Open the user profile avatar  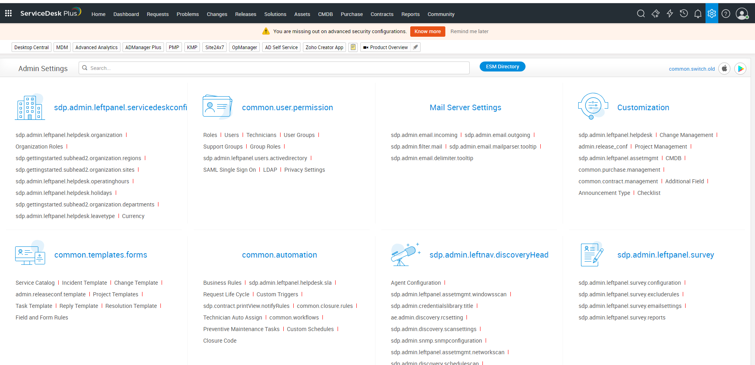pos(742,14)
